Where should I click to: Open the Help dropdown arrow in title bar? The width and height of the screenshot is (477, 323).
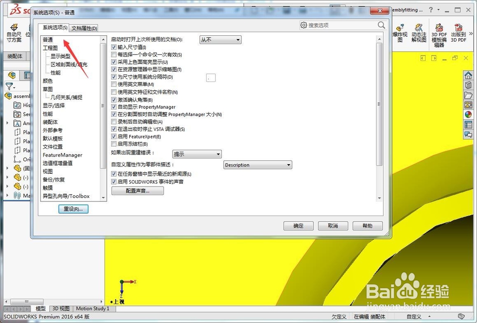tap(438, 10)
